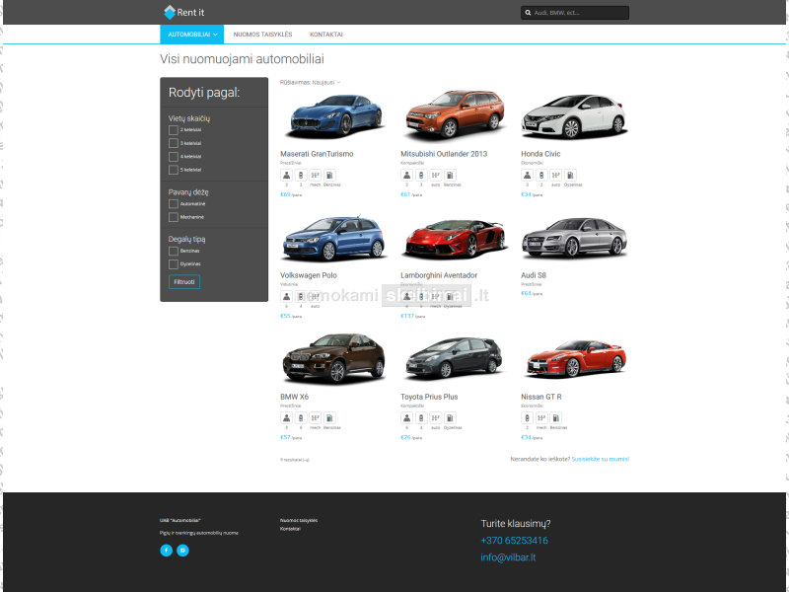Open the Facebook icon in the footer
Image resolution: width=789 pixels, height=592 pixels.
pos(166,551)
